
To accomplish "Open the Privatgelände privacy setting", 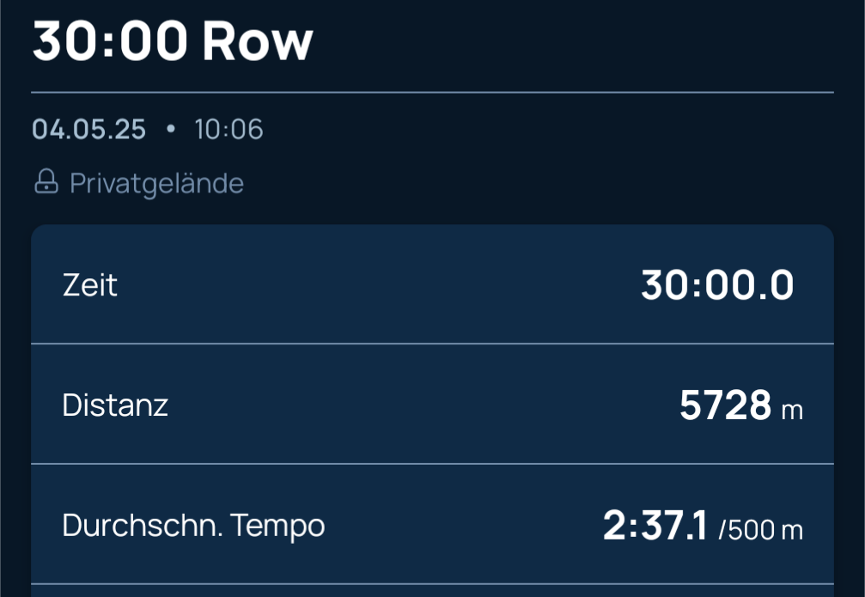I will [139, 183].
